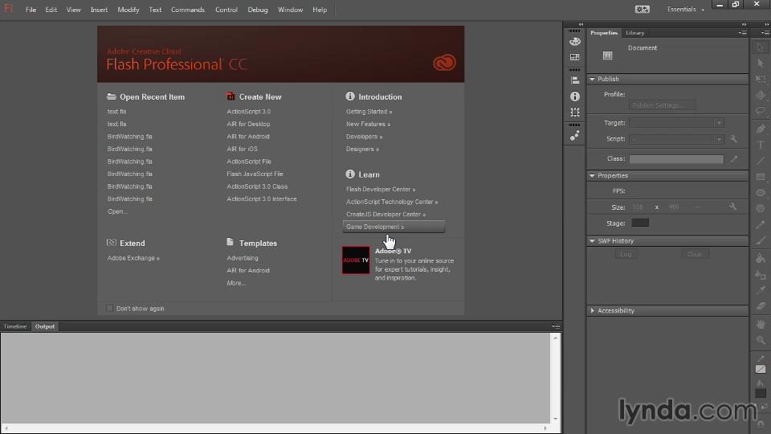Open the File menu
The image size is (771, 434).
coord(31,10)
